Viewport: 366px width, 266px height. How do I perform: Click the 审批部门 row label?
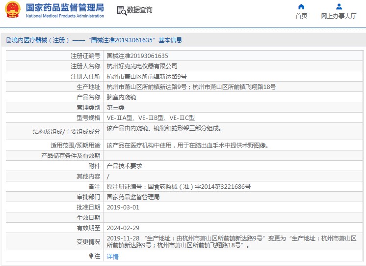[88, 197]
